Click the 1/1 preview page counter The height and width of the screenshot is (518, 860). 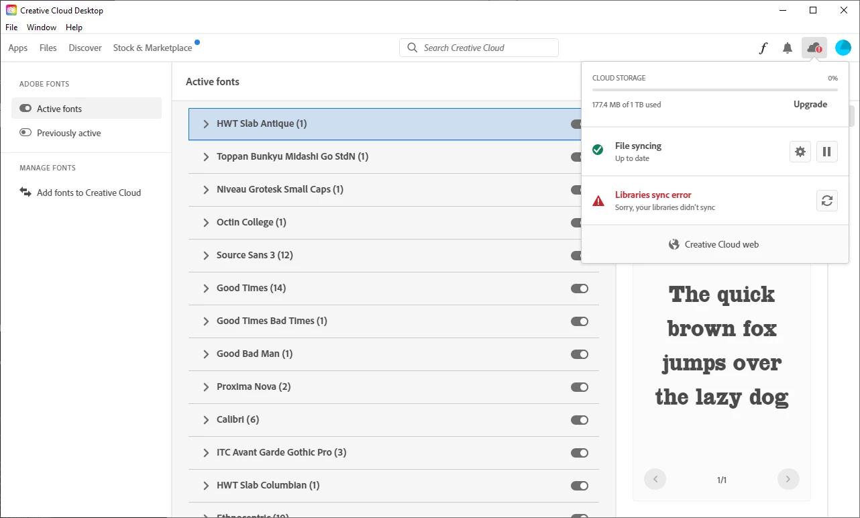[x=722, y=480]
